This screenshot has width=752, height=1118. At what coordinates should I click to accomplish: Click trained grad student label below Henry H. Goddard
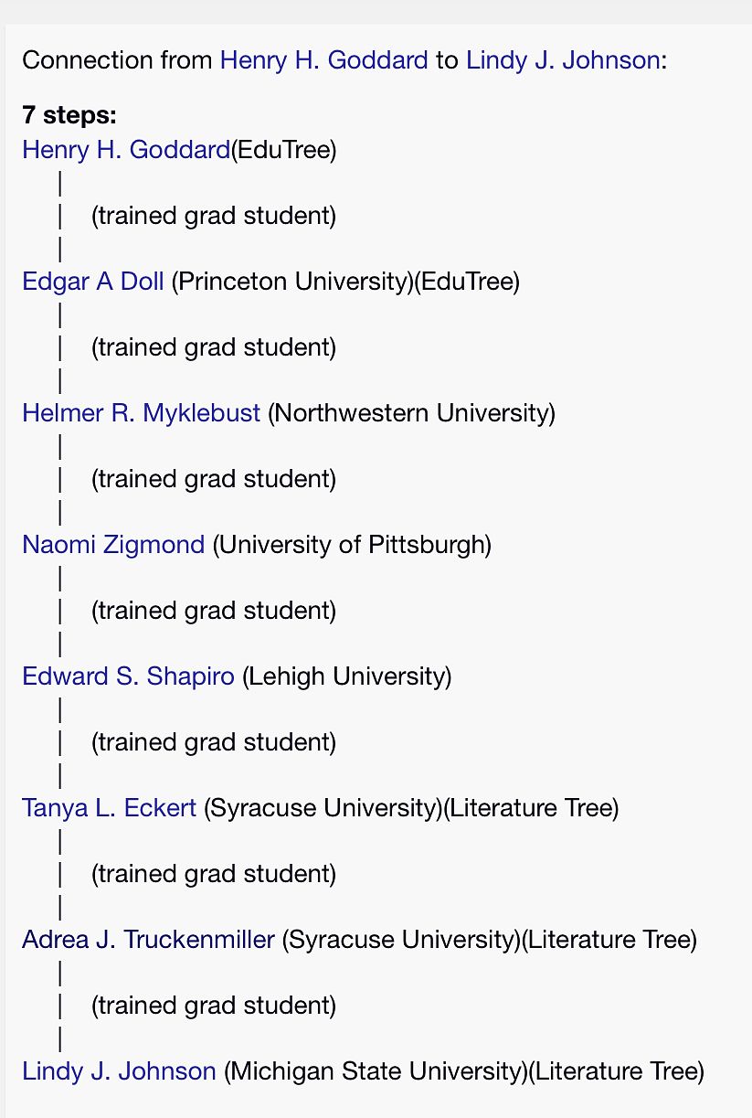pos(214,216)
